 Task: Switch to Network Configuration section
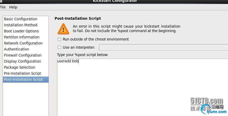[26, 43]
